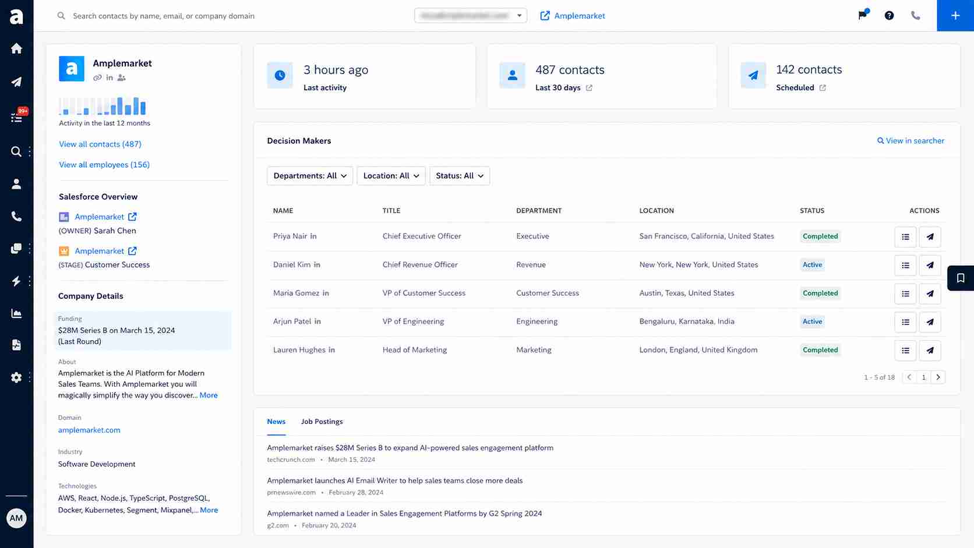Viewport: 974px width, 548px height.
Task: Open company LinkedIn icon under Amplemarket
Action: point(110,77)
